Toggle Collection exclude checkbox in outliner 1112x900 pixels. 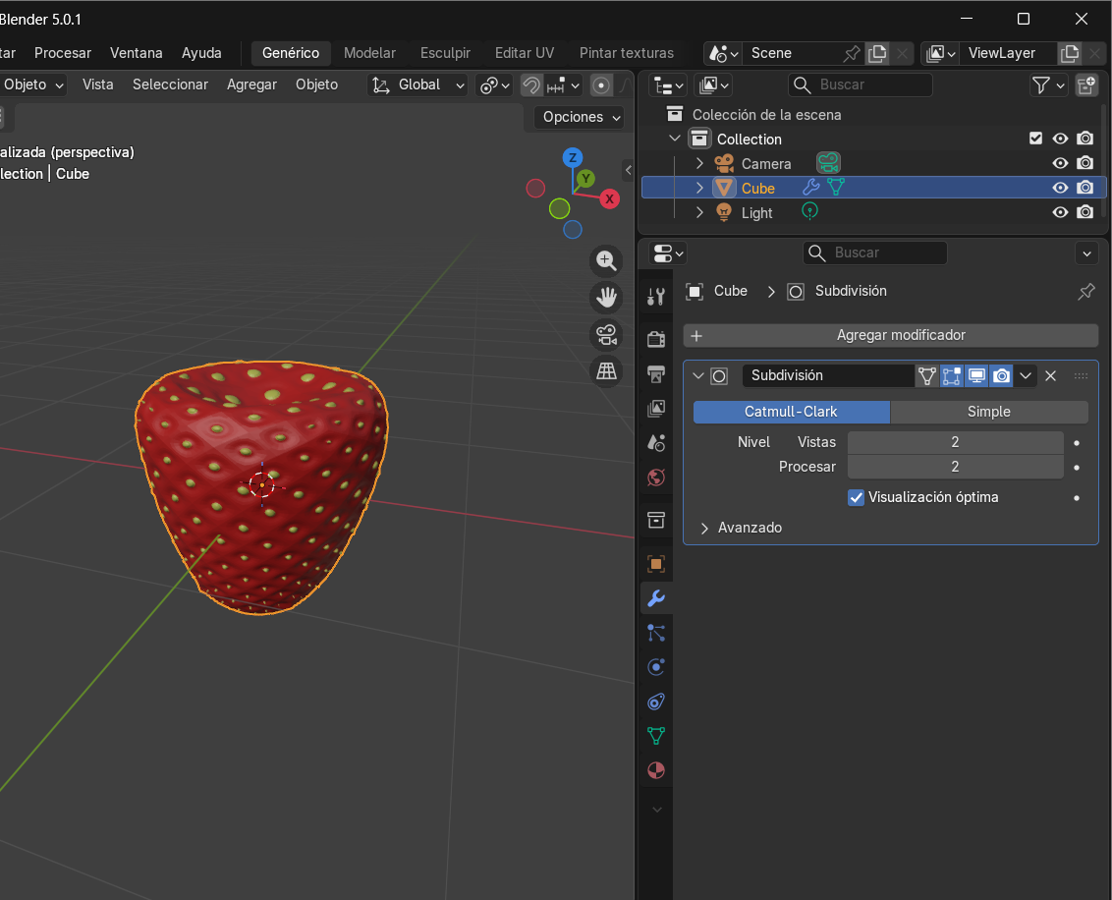[x=1035, y=139]
